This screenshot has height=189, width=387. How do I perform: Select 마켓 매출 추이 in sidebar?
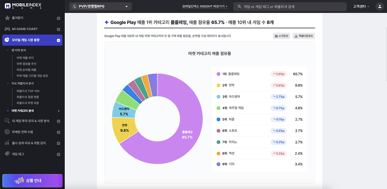click(x=25, y=58)
